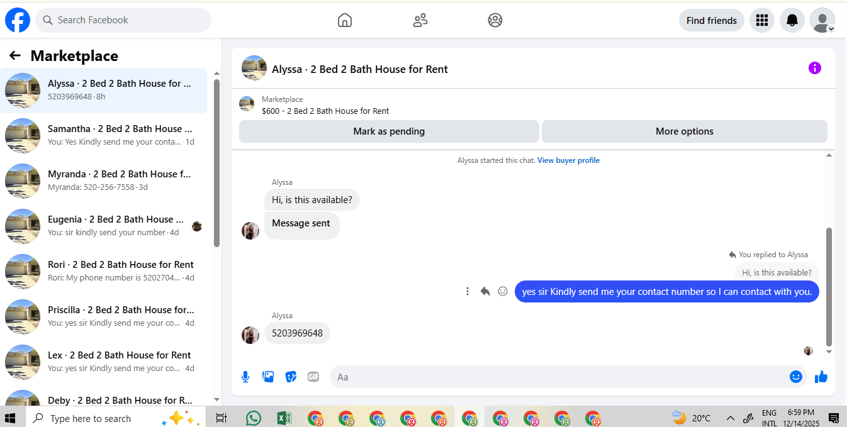This screenshot has height=427, width=847.
Task: Record a voice clip with microphone
Action: 245,377
